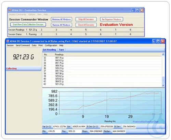
Task: Open the Data menu
Action: coord(34,46)
